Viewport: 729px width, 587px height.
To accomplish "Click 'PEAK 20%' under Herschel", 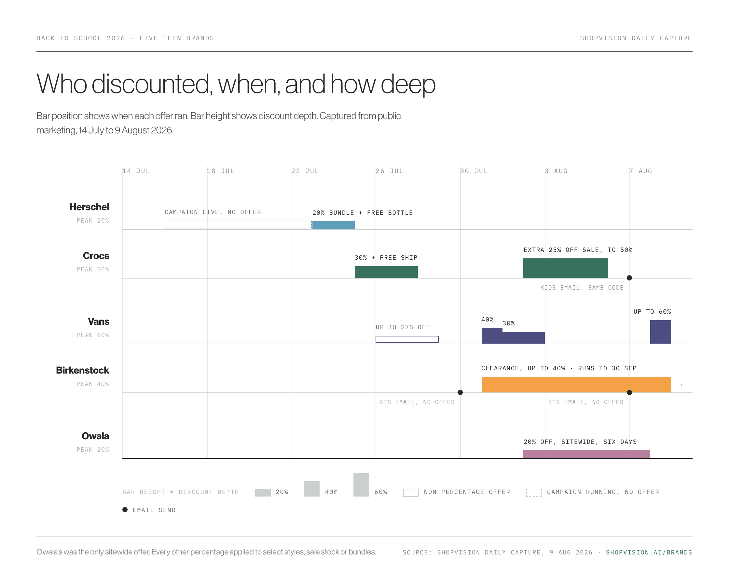I will 93,221.
